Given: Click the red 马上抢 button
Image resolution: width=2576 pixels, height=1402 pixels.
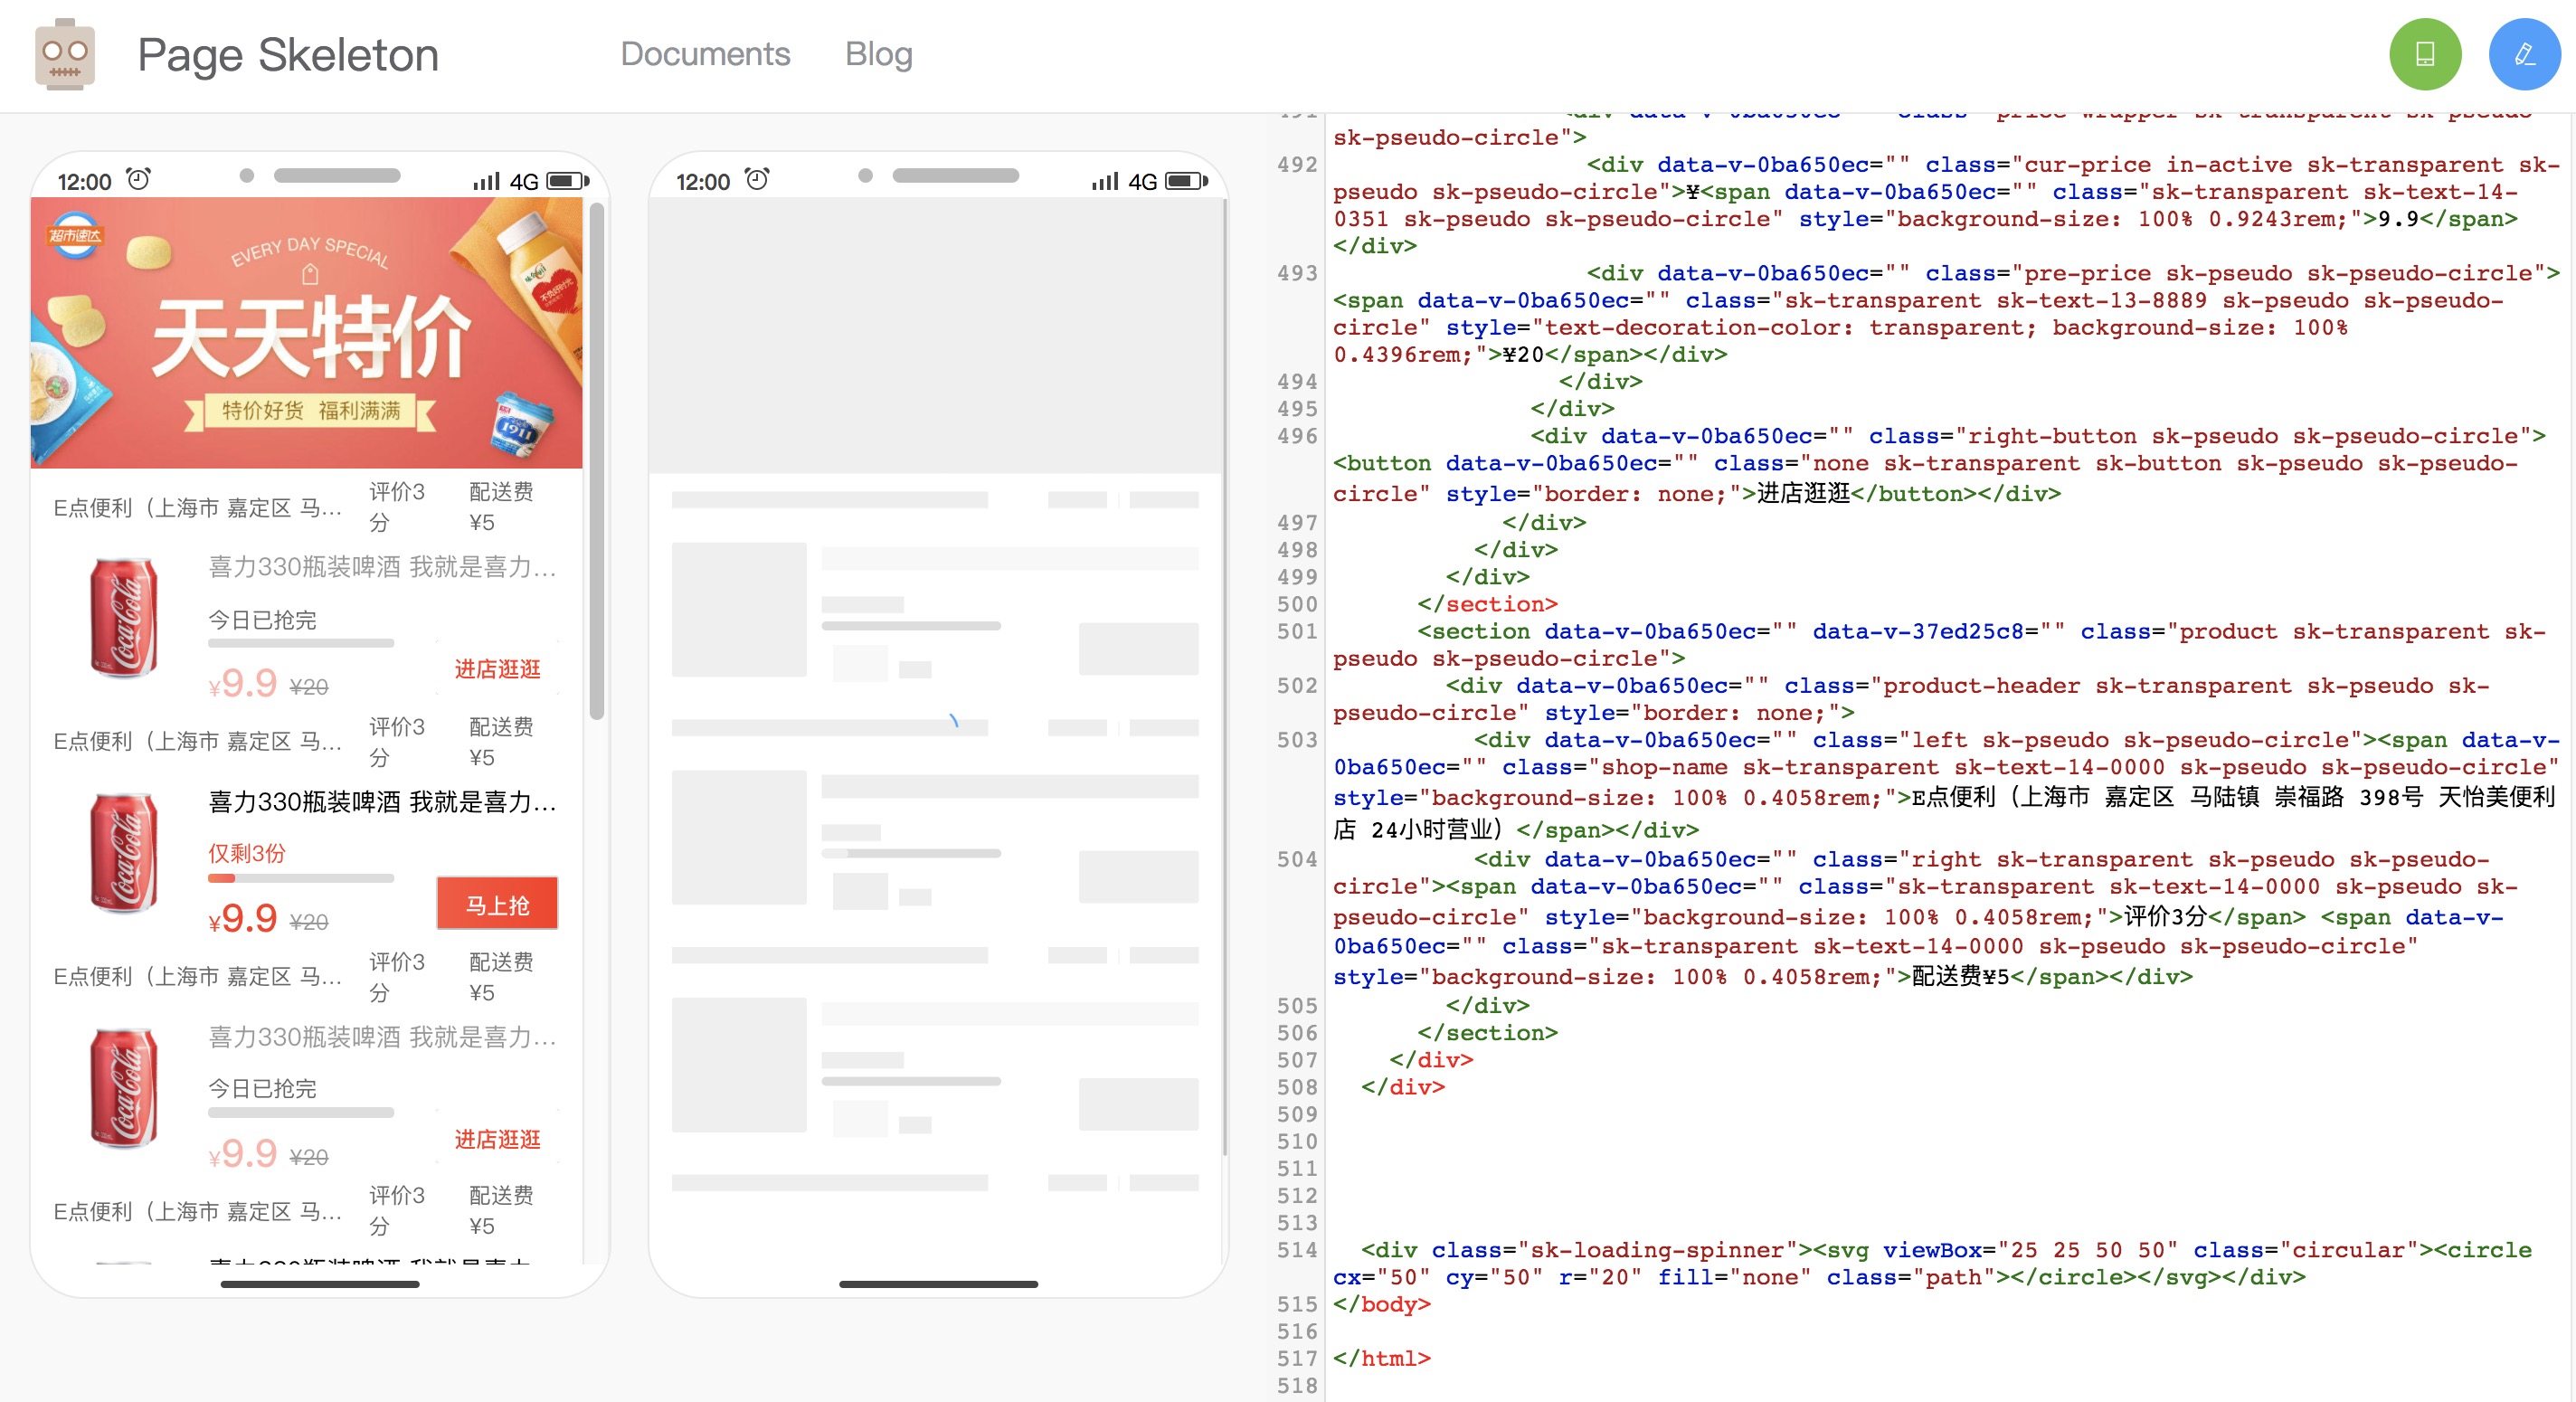Looking at the screenshot, I should click(x=497, y=904).
